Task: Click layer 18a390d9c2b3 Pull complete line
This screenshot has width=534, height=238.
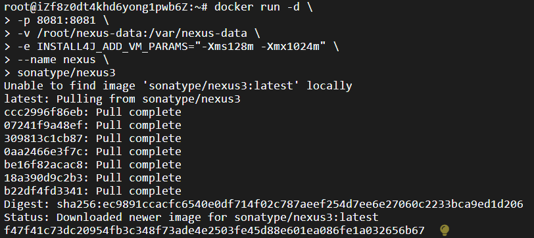Action: click(x=93, y=178)
